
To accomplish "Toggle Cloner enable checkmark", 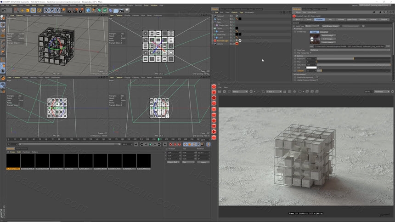I will pos(233,28).
